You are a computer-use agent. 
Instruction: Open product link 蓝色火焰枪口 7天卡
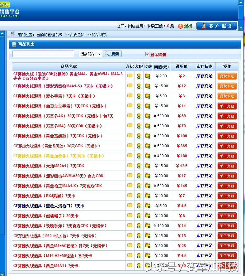tap(49, 206)
